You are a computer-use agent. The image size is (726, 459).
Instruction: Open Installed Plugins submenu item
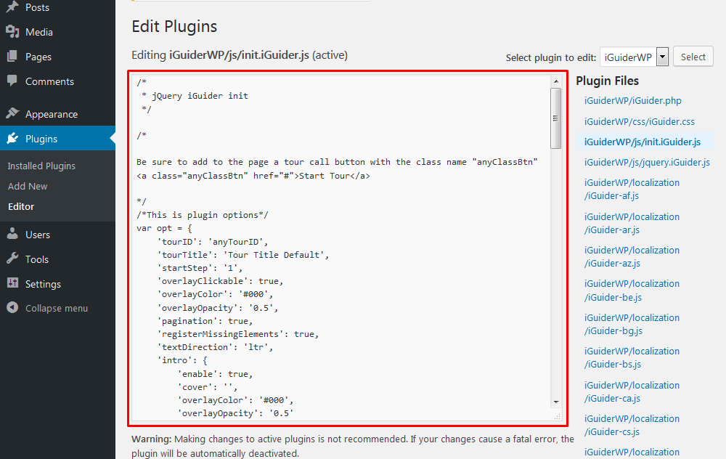pyautogui.click(x=41, y=166)
